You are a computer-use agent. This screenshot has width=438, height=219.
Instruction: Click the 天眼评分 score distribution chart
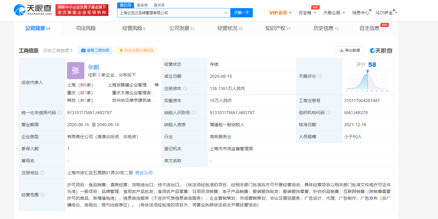pos(367,81)
